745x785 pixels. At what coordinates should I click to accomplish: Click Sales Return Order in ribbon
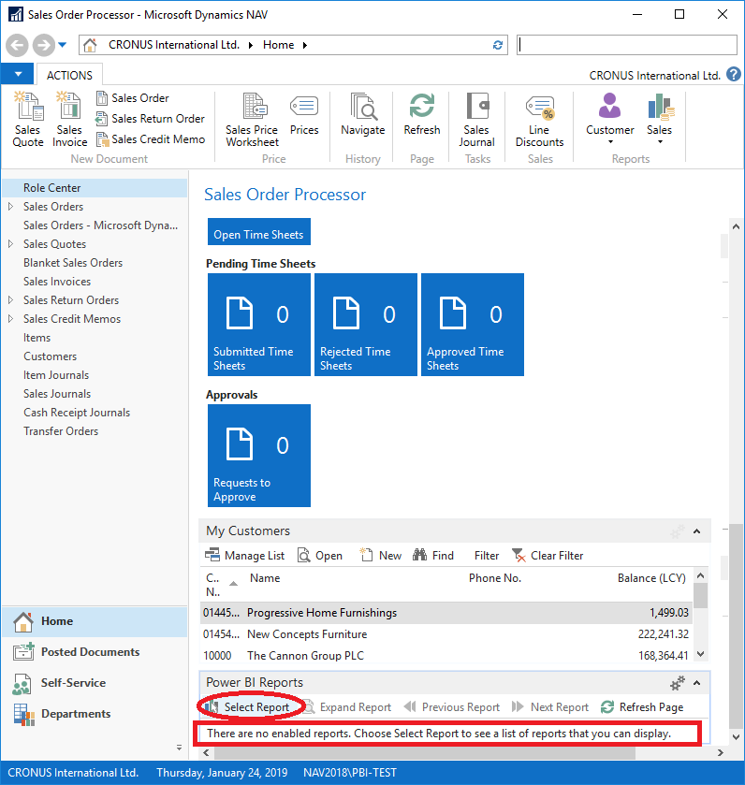click(x=150, y=119)
